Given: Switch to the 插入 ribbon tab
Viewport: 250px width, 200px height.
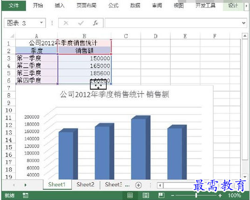Looking at the screenshot, I should [x=60, y=6].
